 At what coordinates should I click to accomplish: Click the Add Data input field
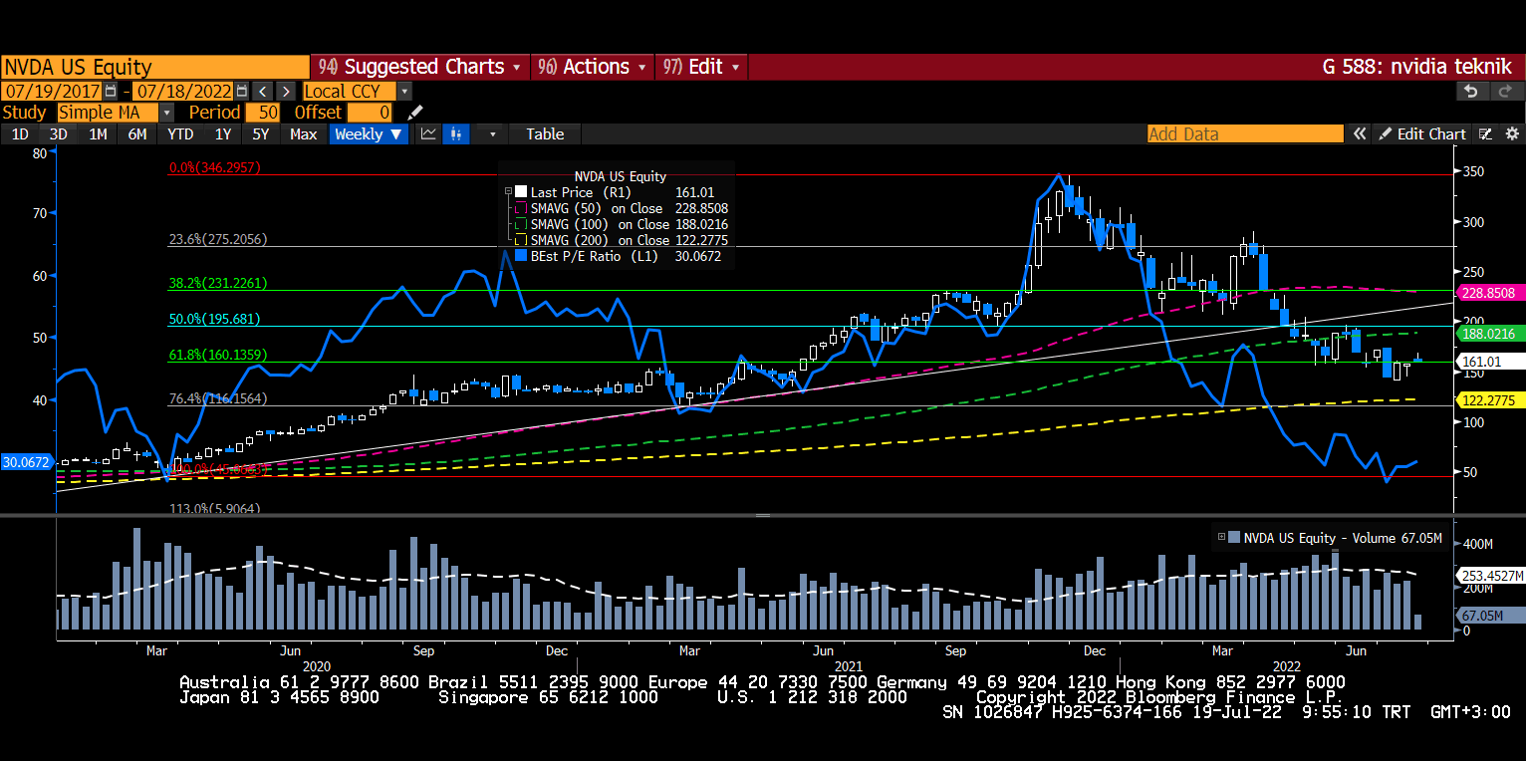point(1244,133)
